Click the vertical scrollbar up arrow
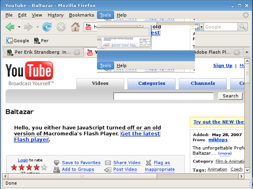 pyautogui.click(x=247, y=61)
